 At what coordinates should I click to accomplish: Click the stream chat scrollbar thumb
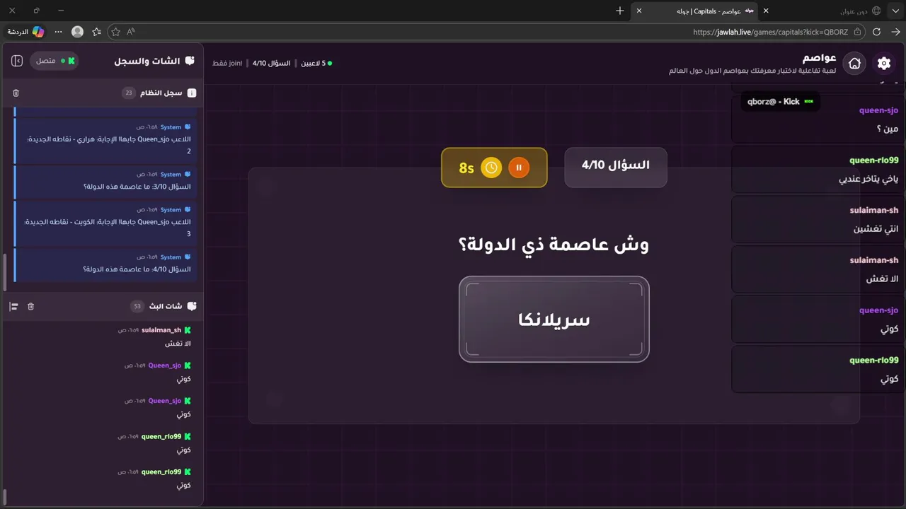[4, 496]
